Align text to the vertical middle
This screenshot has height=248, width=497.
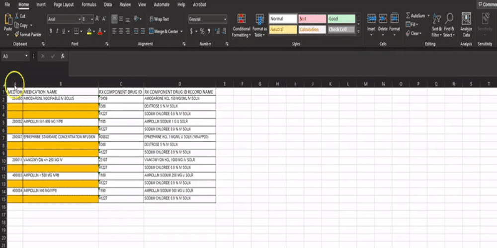121,19
